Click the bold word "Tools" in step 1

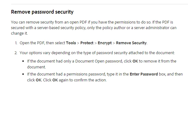tap(71, 43)
